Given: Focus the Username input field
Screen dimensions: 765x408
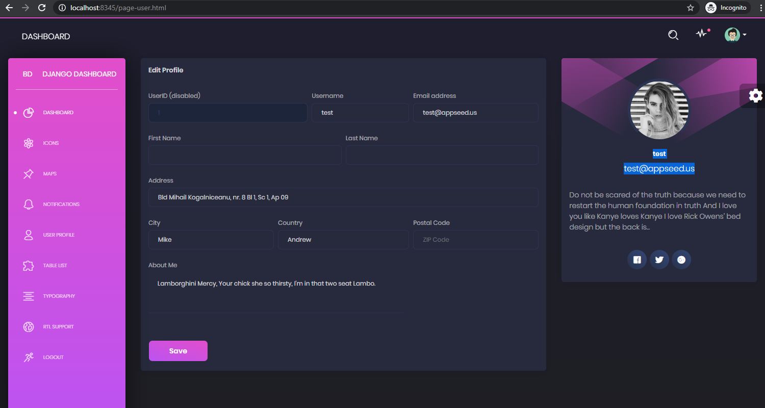Looking at the screenshot, I should [x=360, y=113].
